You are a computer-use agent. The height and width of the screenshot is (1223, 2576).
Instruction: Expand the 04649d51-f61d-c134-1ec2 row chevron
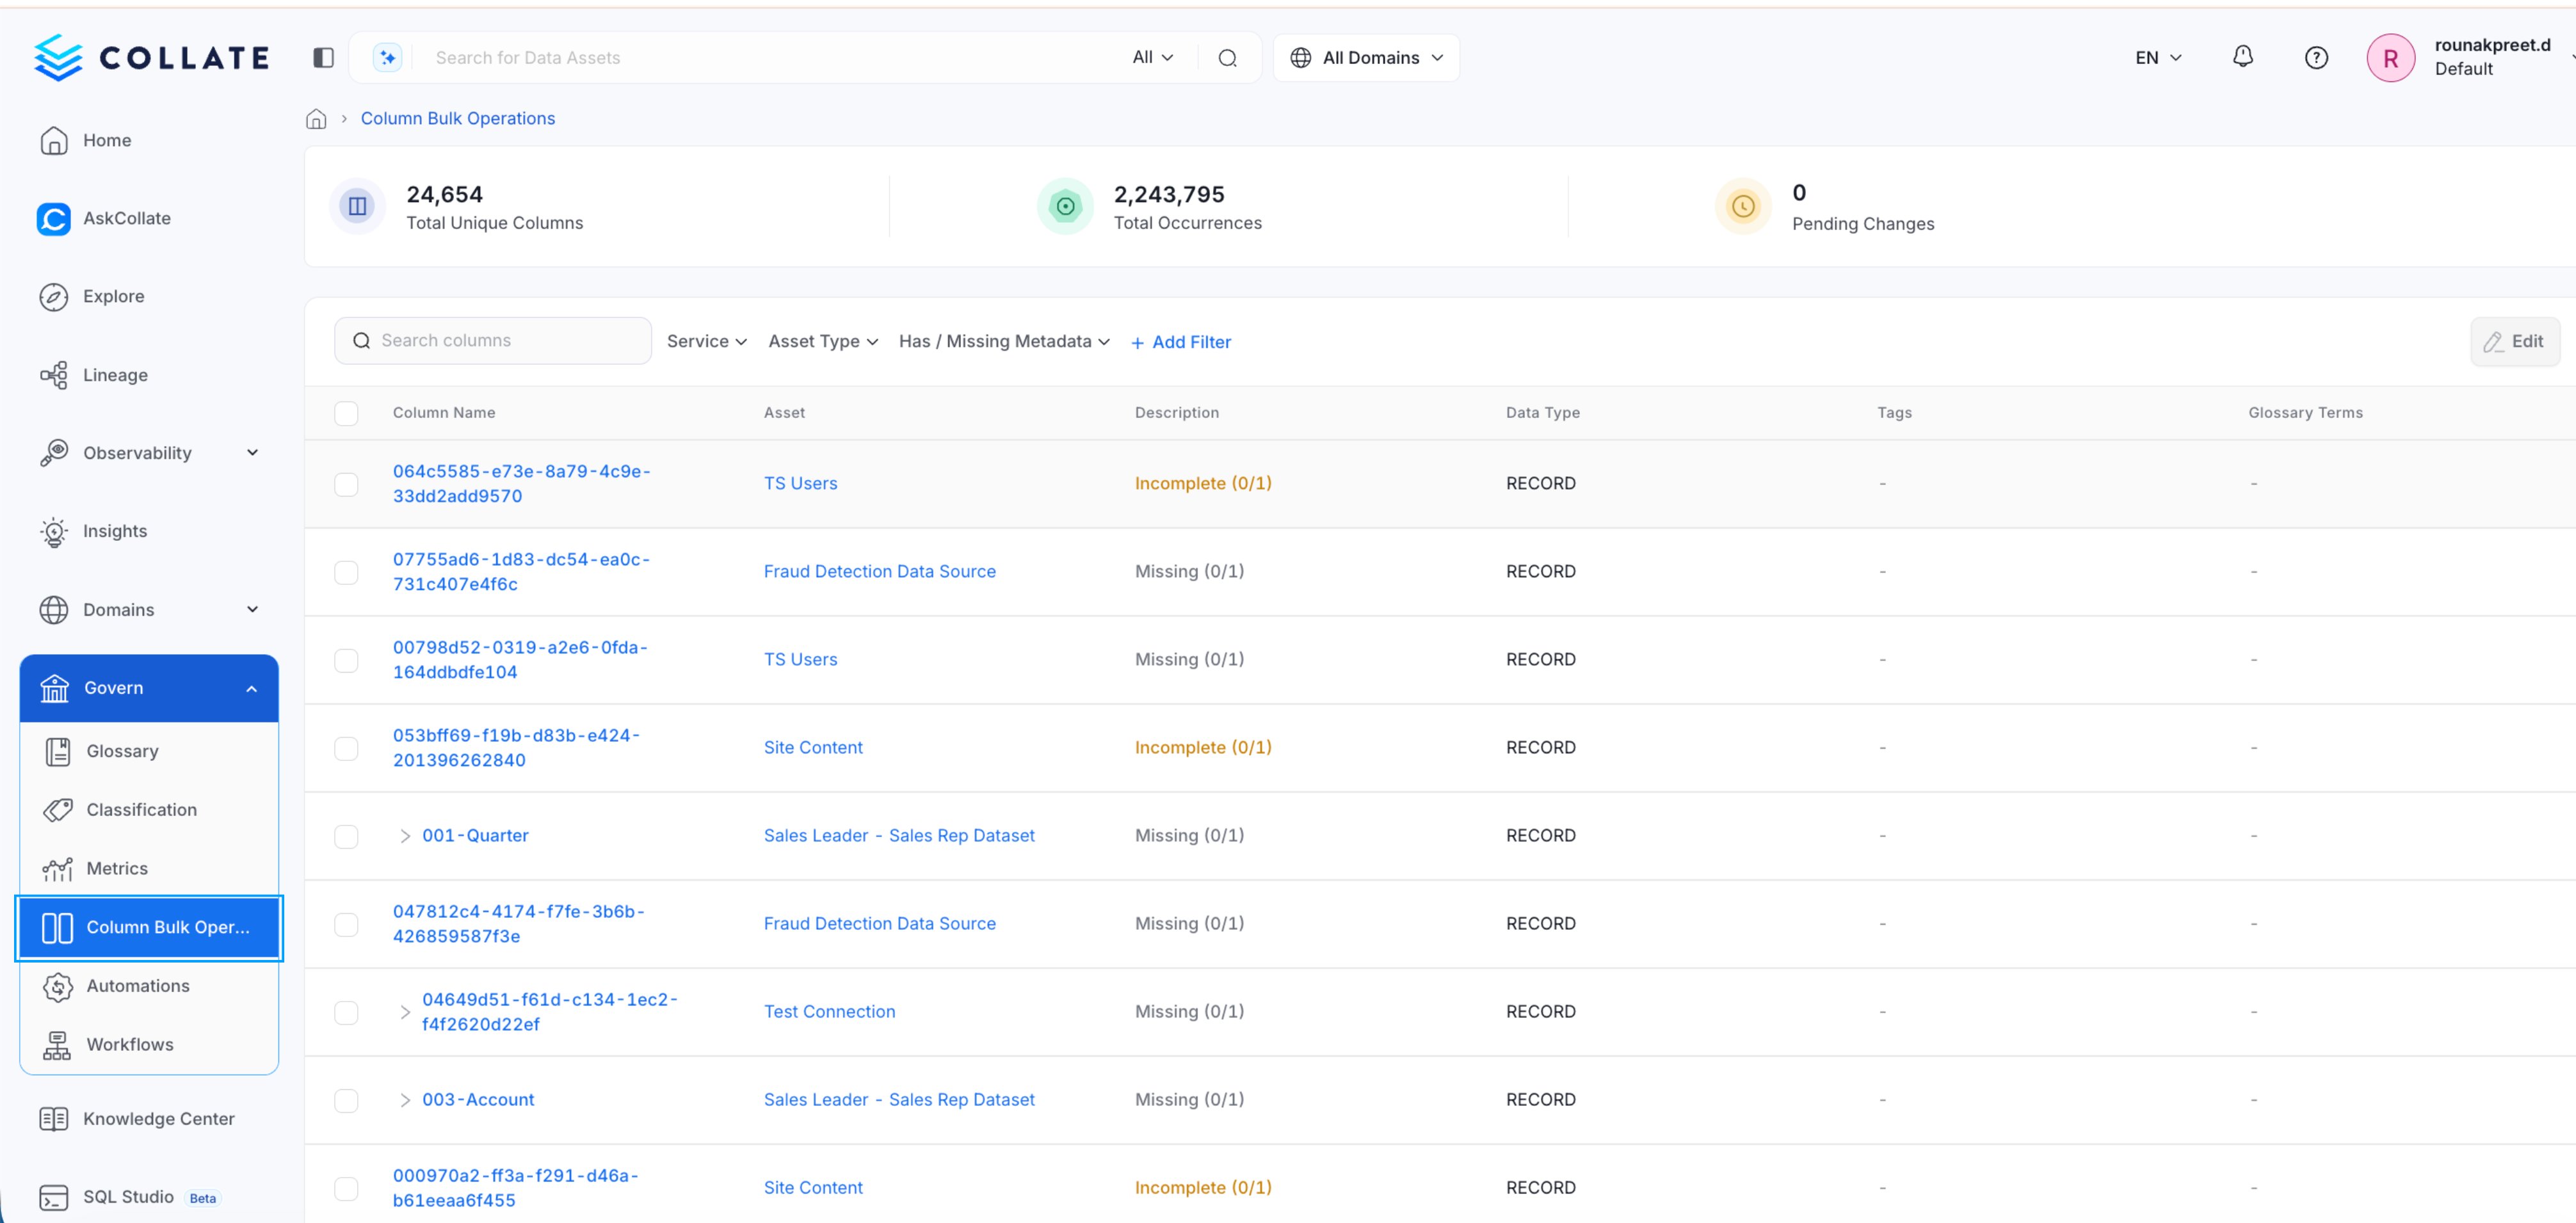(404, 1012)
